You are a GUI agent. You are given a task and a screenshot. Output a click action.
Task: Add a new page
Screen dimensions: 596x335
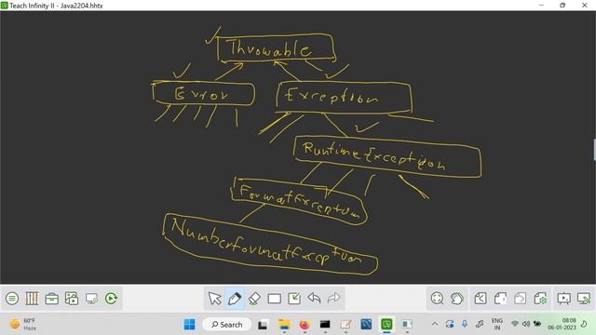click(x=500, y=299)
